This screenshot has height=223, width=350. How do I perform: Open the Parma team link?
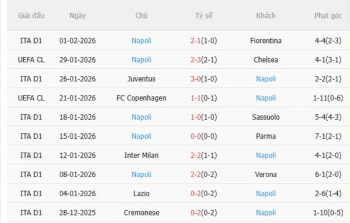point(266,136)
